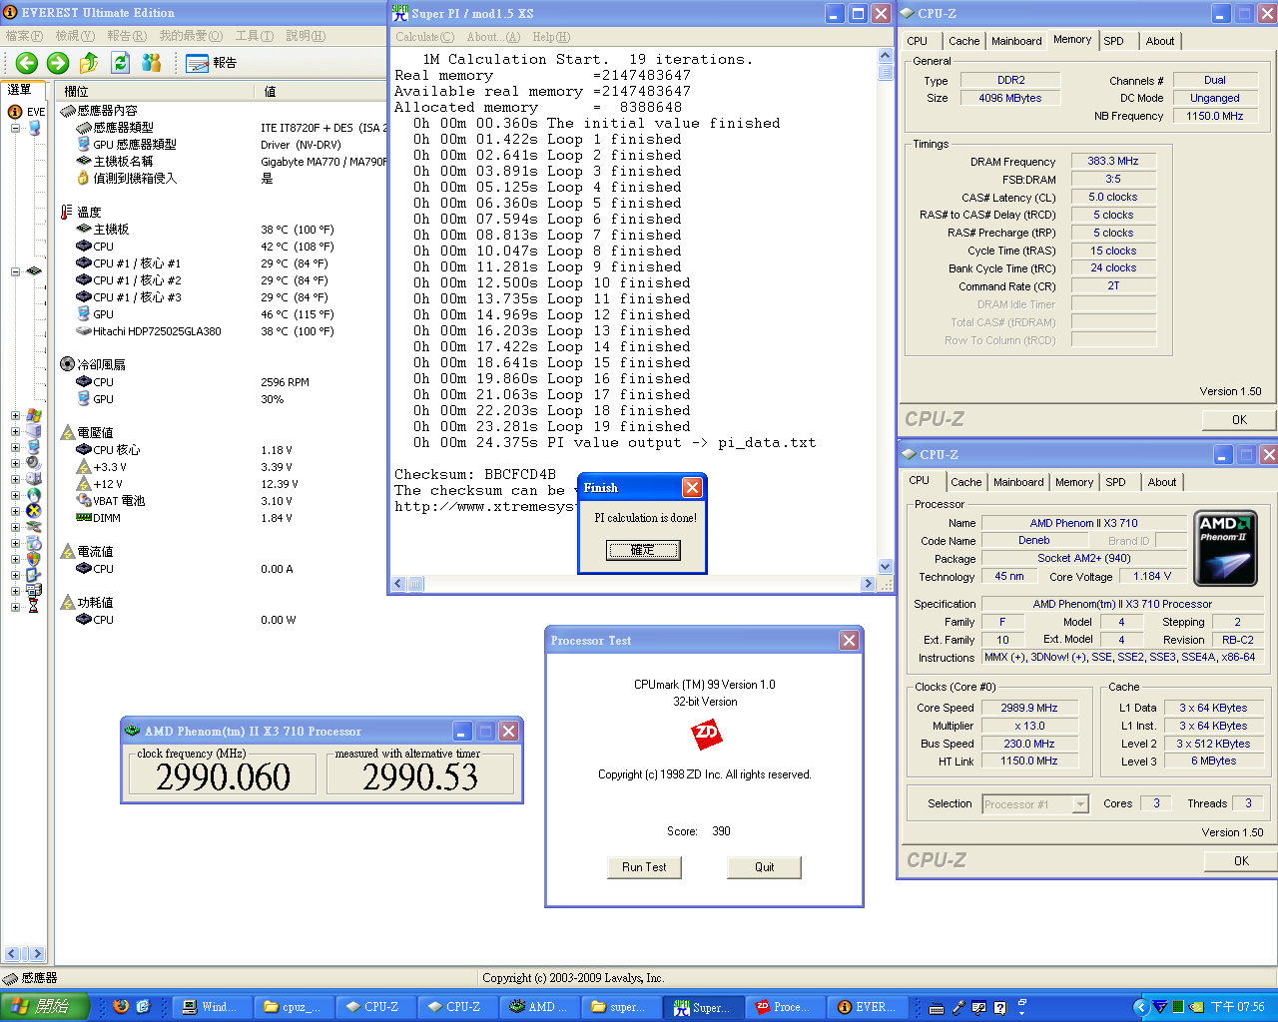This screenshot has height=1022, width=1278.
Task: Switch to the AMD clock taskbar button
Action: (x=541, y=1007)
